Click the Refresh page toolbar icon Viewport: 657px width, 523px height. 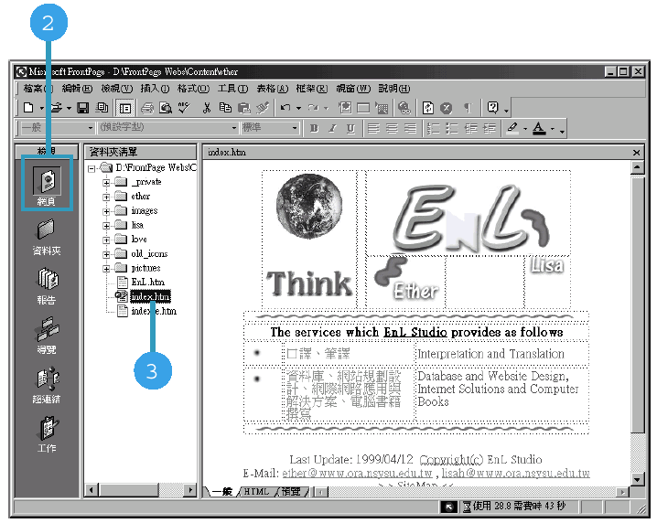point(428,108)
